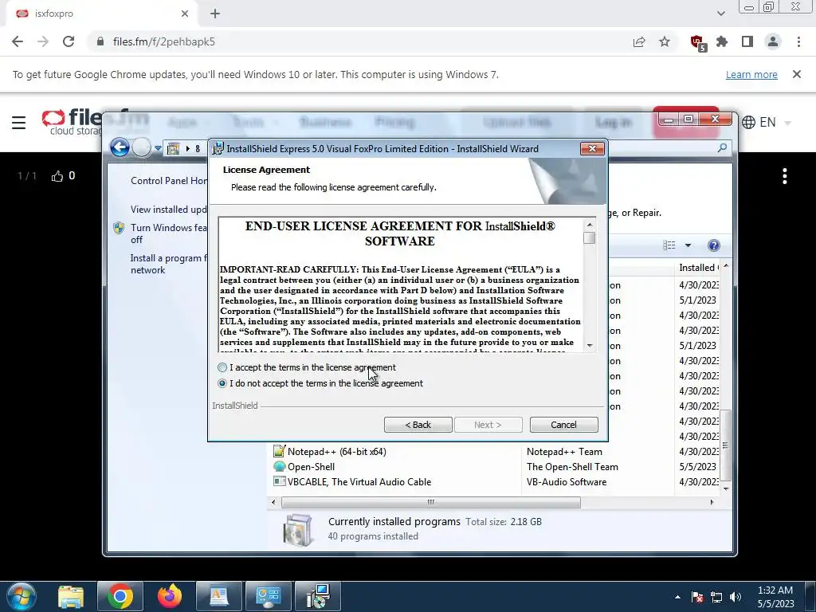The height and width of the screenshot is (612, 816).
Task: Open Windows Explorer from taskbar
Action: tap(71, 596)
